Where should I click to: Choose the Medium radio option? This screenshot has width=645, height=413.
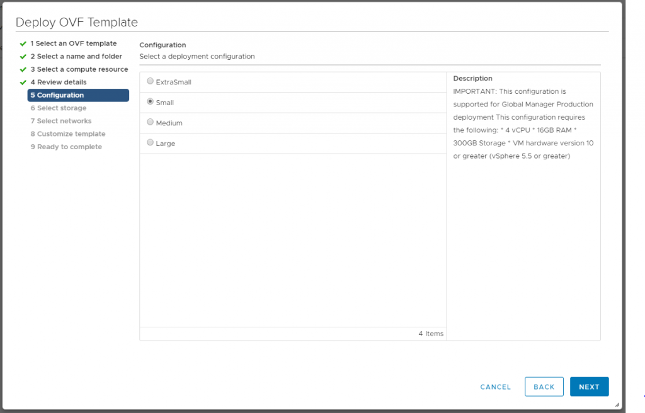pos(150,122)
